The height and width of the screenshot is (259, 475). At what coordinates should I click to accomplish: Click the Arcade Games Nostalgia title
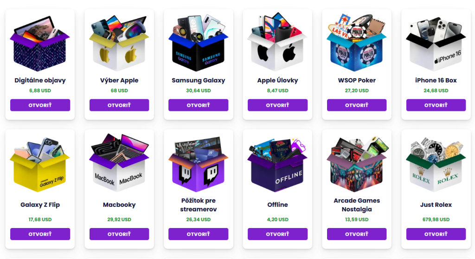pos(357,205)
